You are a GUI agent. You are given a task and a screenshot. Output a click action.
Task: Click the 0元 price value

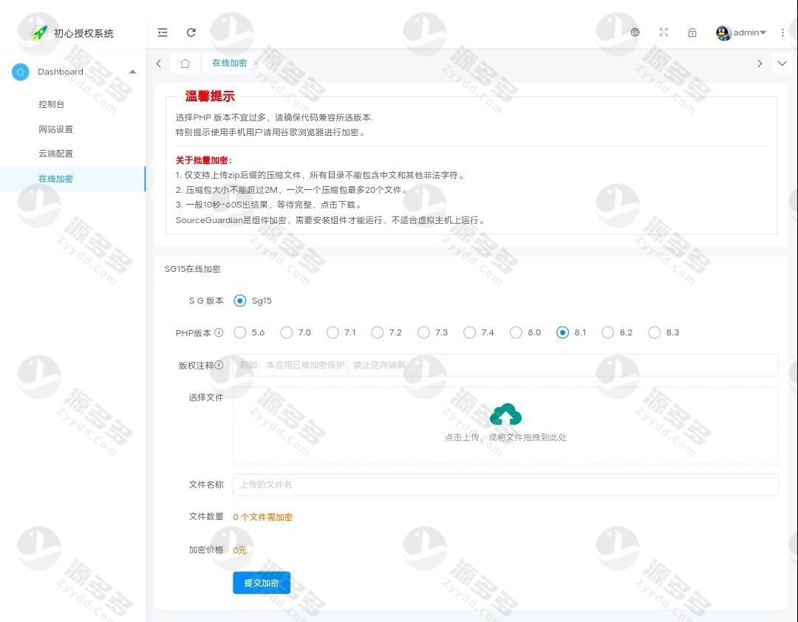pyautogui.click(x=239, y=550)
